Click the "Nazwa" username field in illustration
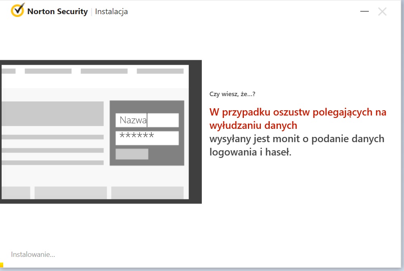 [x=147, y=120]
